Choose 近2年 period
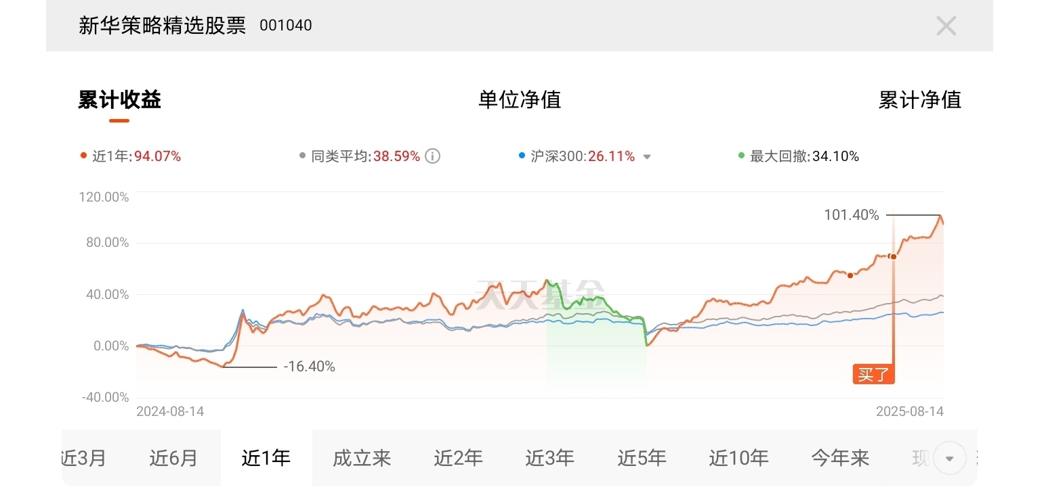Viewport: 1046px width, 487px height. click(458, 458)
